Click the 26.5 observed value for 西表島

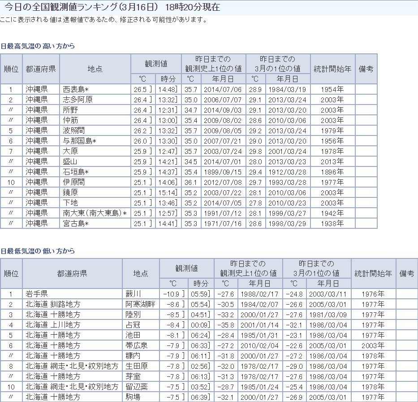[x=140, y=89]
